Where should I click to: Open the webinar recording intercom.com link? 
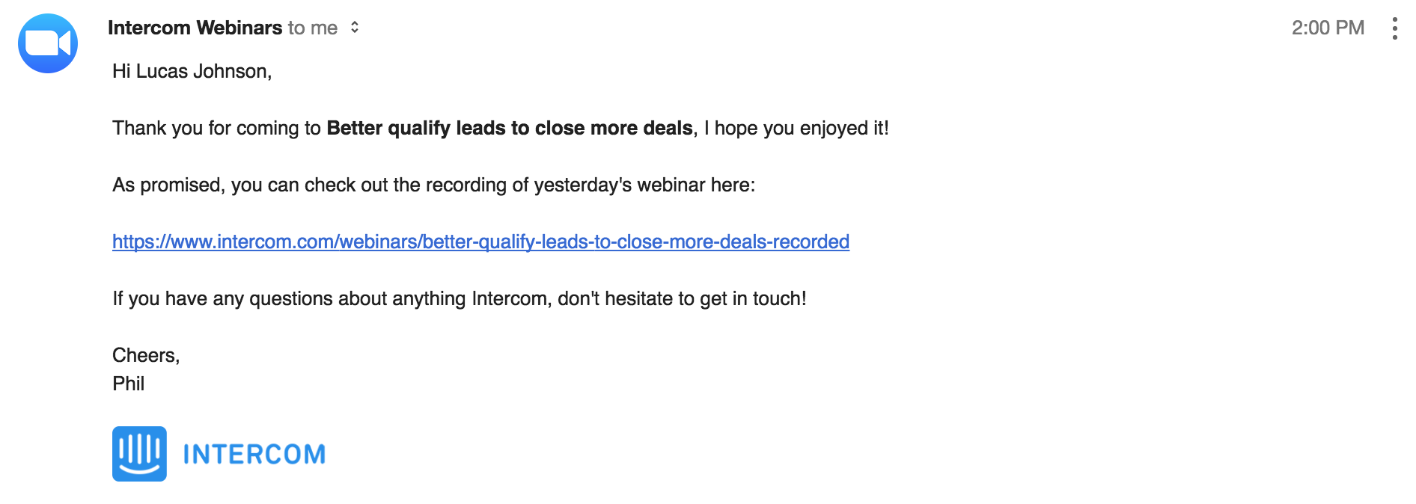[x=480, y=242]
